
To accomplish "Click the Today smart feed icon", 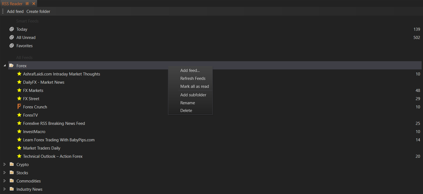I will coord(12,29).
